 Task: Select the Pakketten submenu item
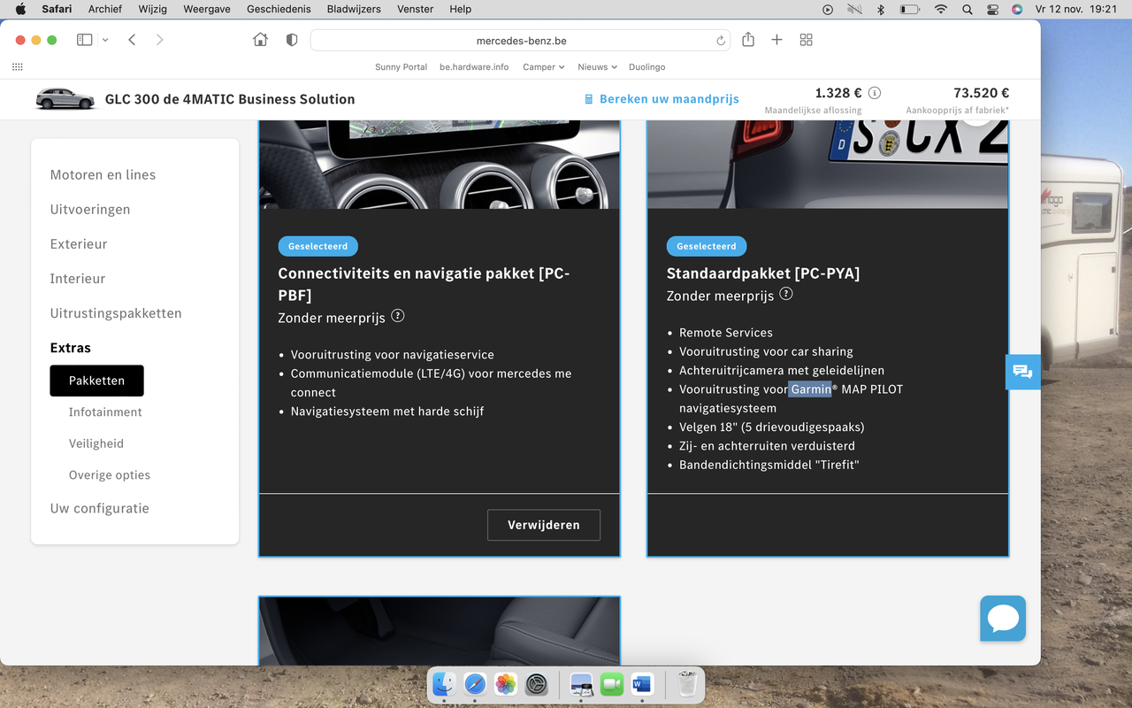click(97, 381)
